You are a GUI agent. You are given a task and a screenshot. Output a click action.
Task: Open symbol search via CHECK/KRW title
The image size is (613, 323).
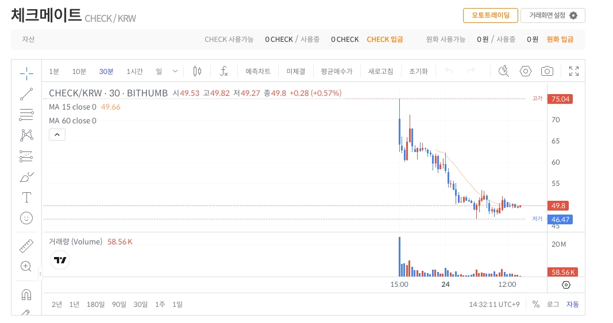108,94
